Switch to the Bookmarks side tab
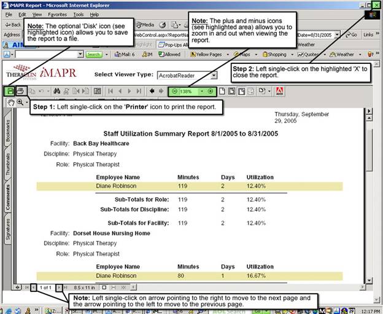Image resolution: width=383 pixels, height=314 pixels. 8,131
